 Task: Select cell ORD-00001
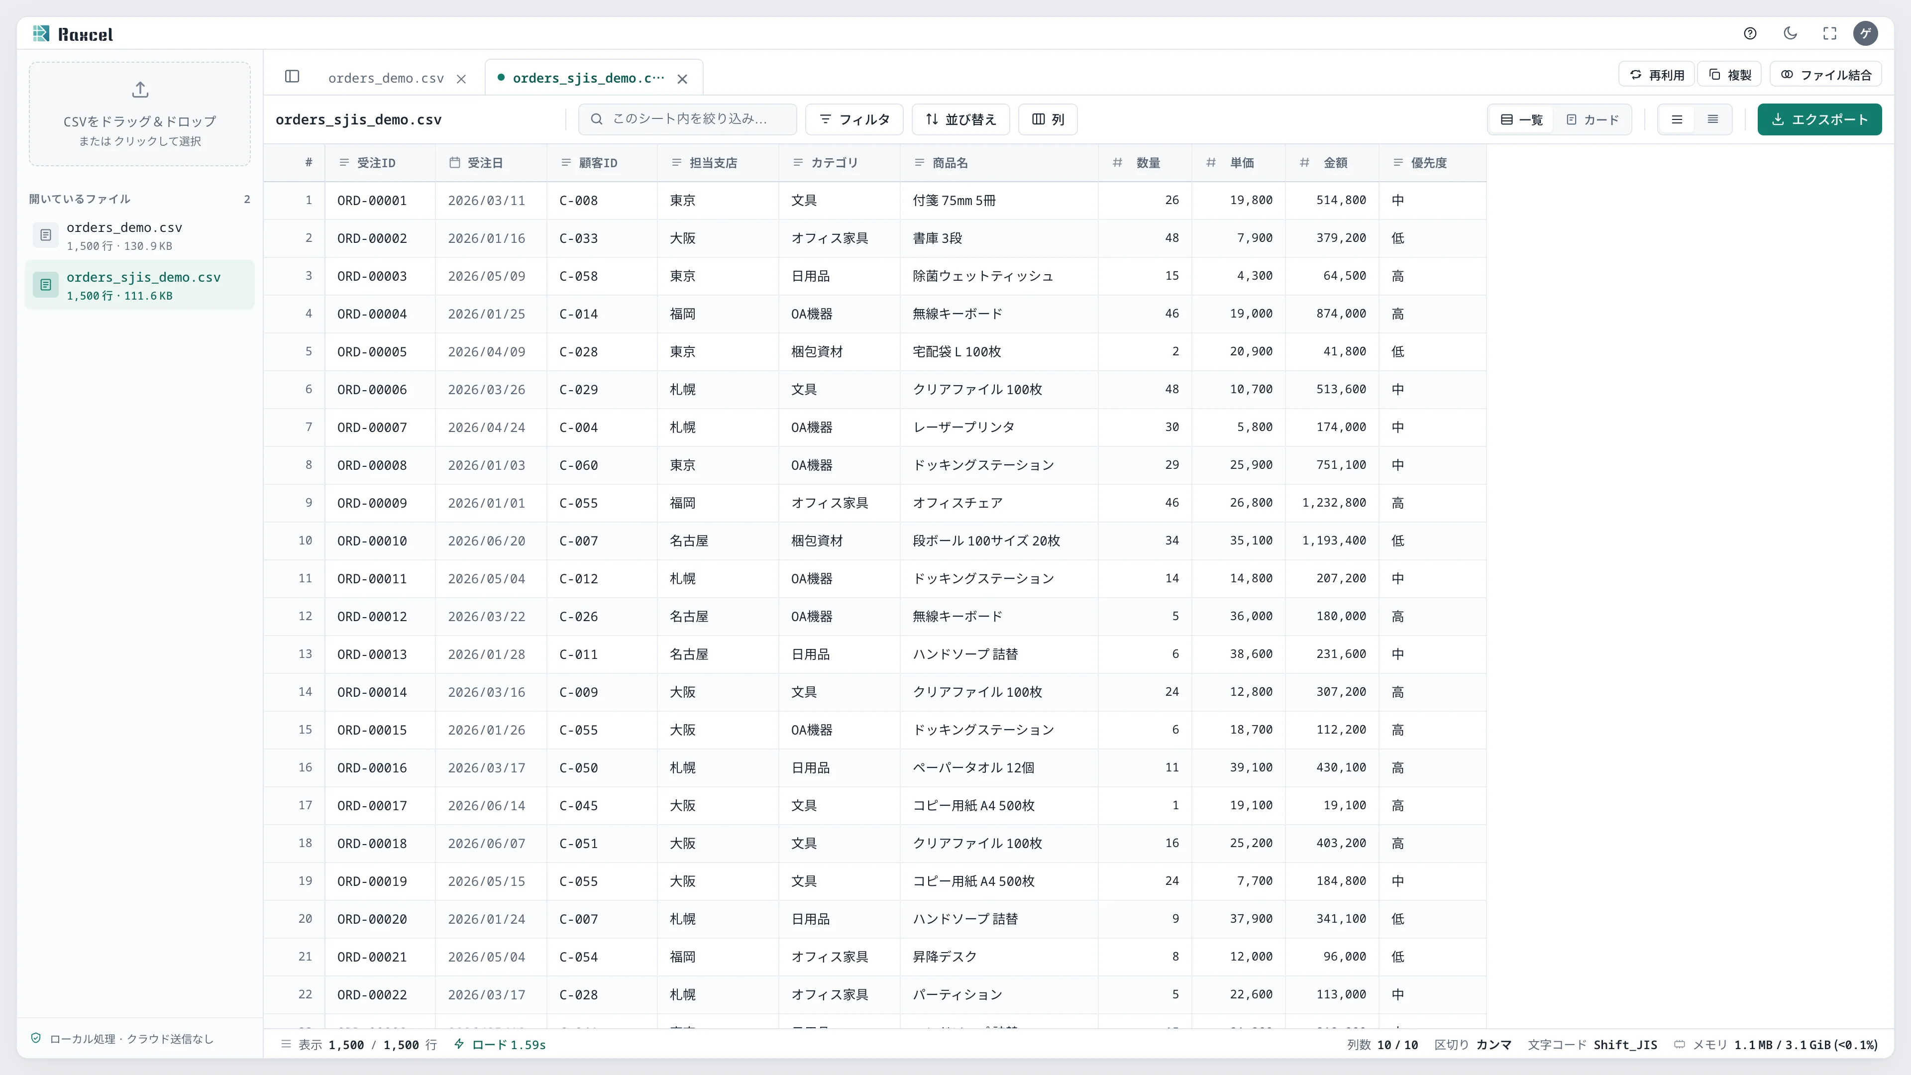tap(380, 200)
